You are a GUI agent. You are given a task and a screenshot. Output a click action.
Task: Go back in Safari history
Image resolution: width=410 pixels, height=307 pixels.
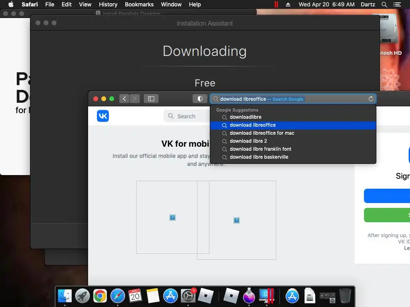[125, 99]
